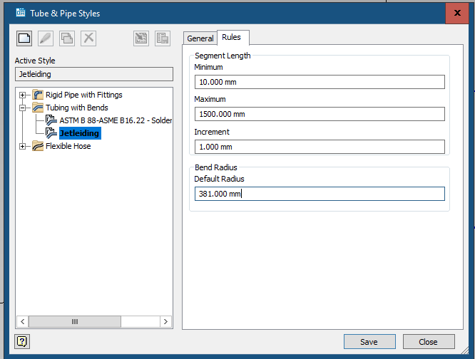The image size is (475, 359).
Task: Click the tree scrollbar right arrow
Action: 165,321
